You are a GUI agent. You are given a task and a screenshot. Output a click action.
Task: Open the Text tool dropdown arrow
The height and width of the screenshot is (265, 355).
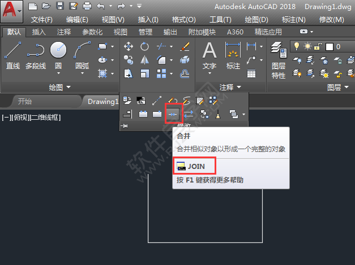click(209, 73)
